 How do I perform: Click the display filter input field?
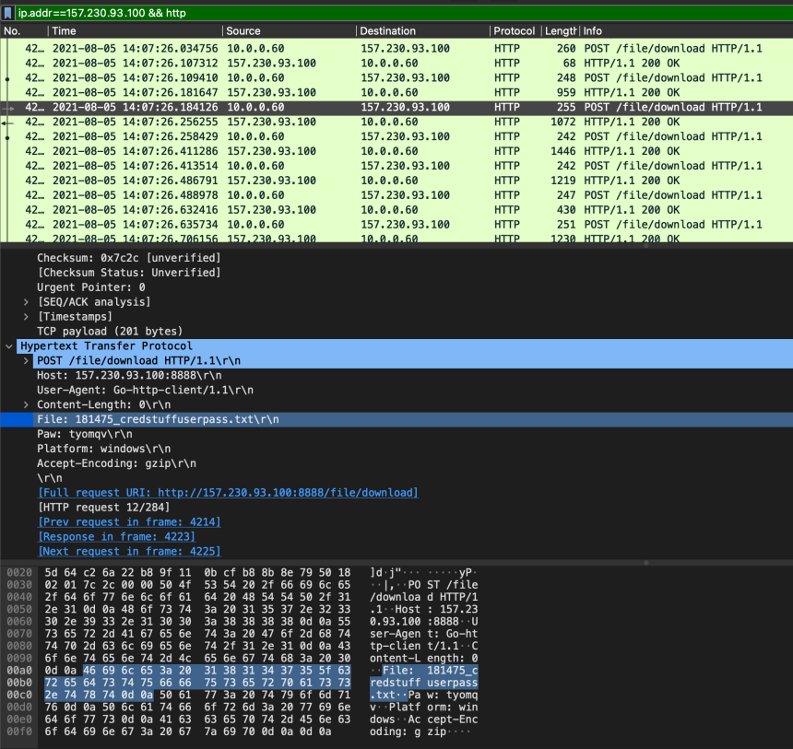[404, 13]
